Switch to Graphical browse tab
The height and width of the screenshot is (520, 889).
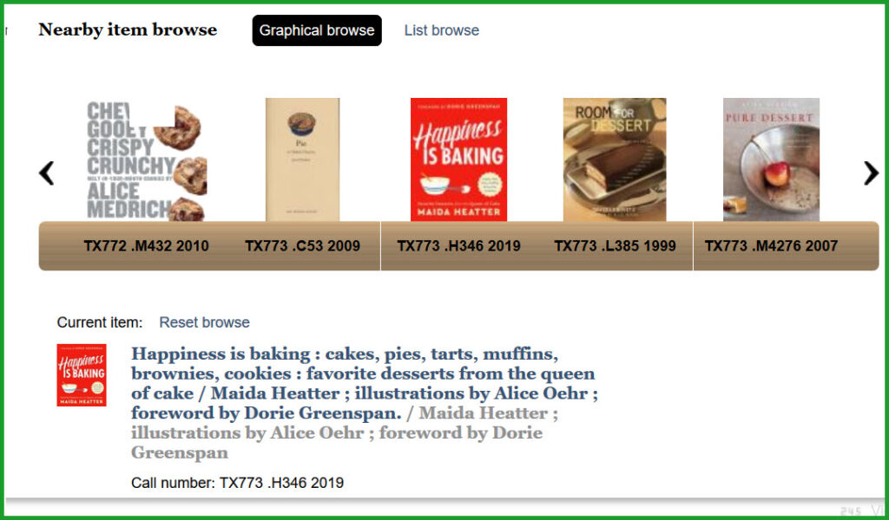click(x=317, y=30)
